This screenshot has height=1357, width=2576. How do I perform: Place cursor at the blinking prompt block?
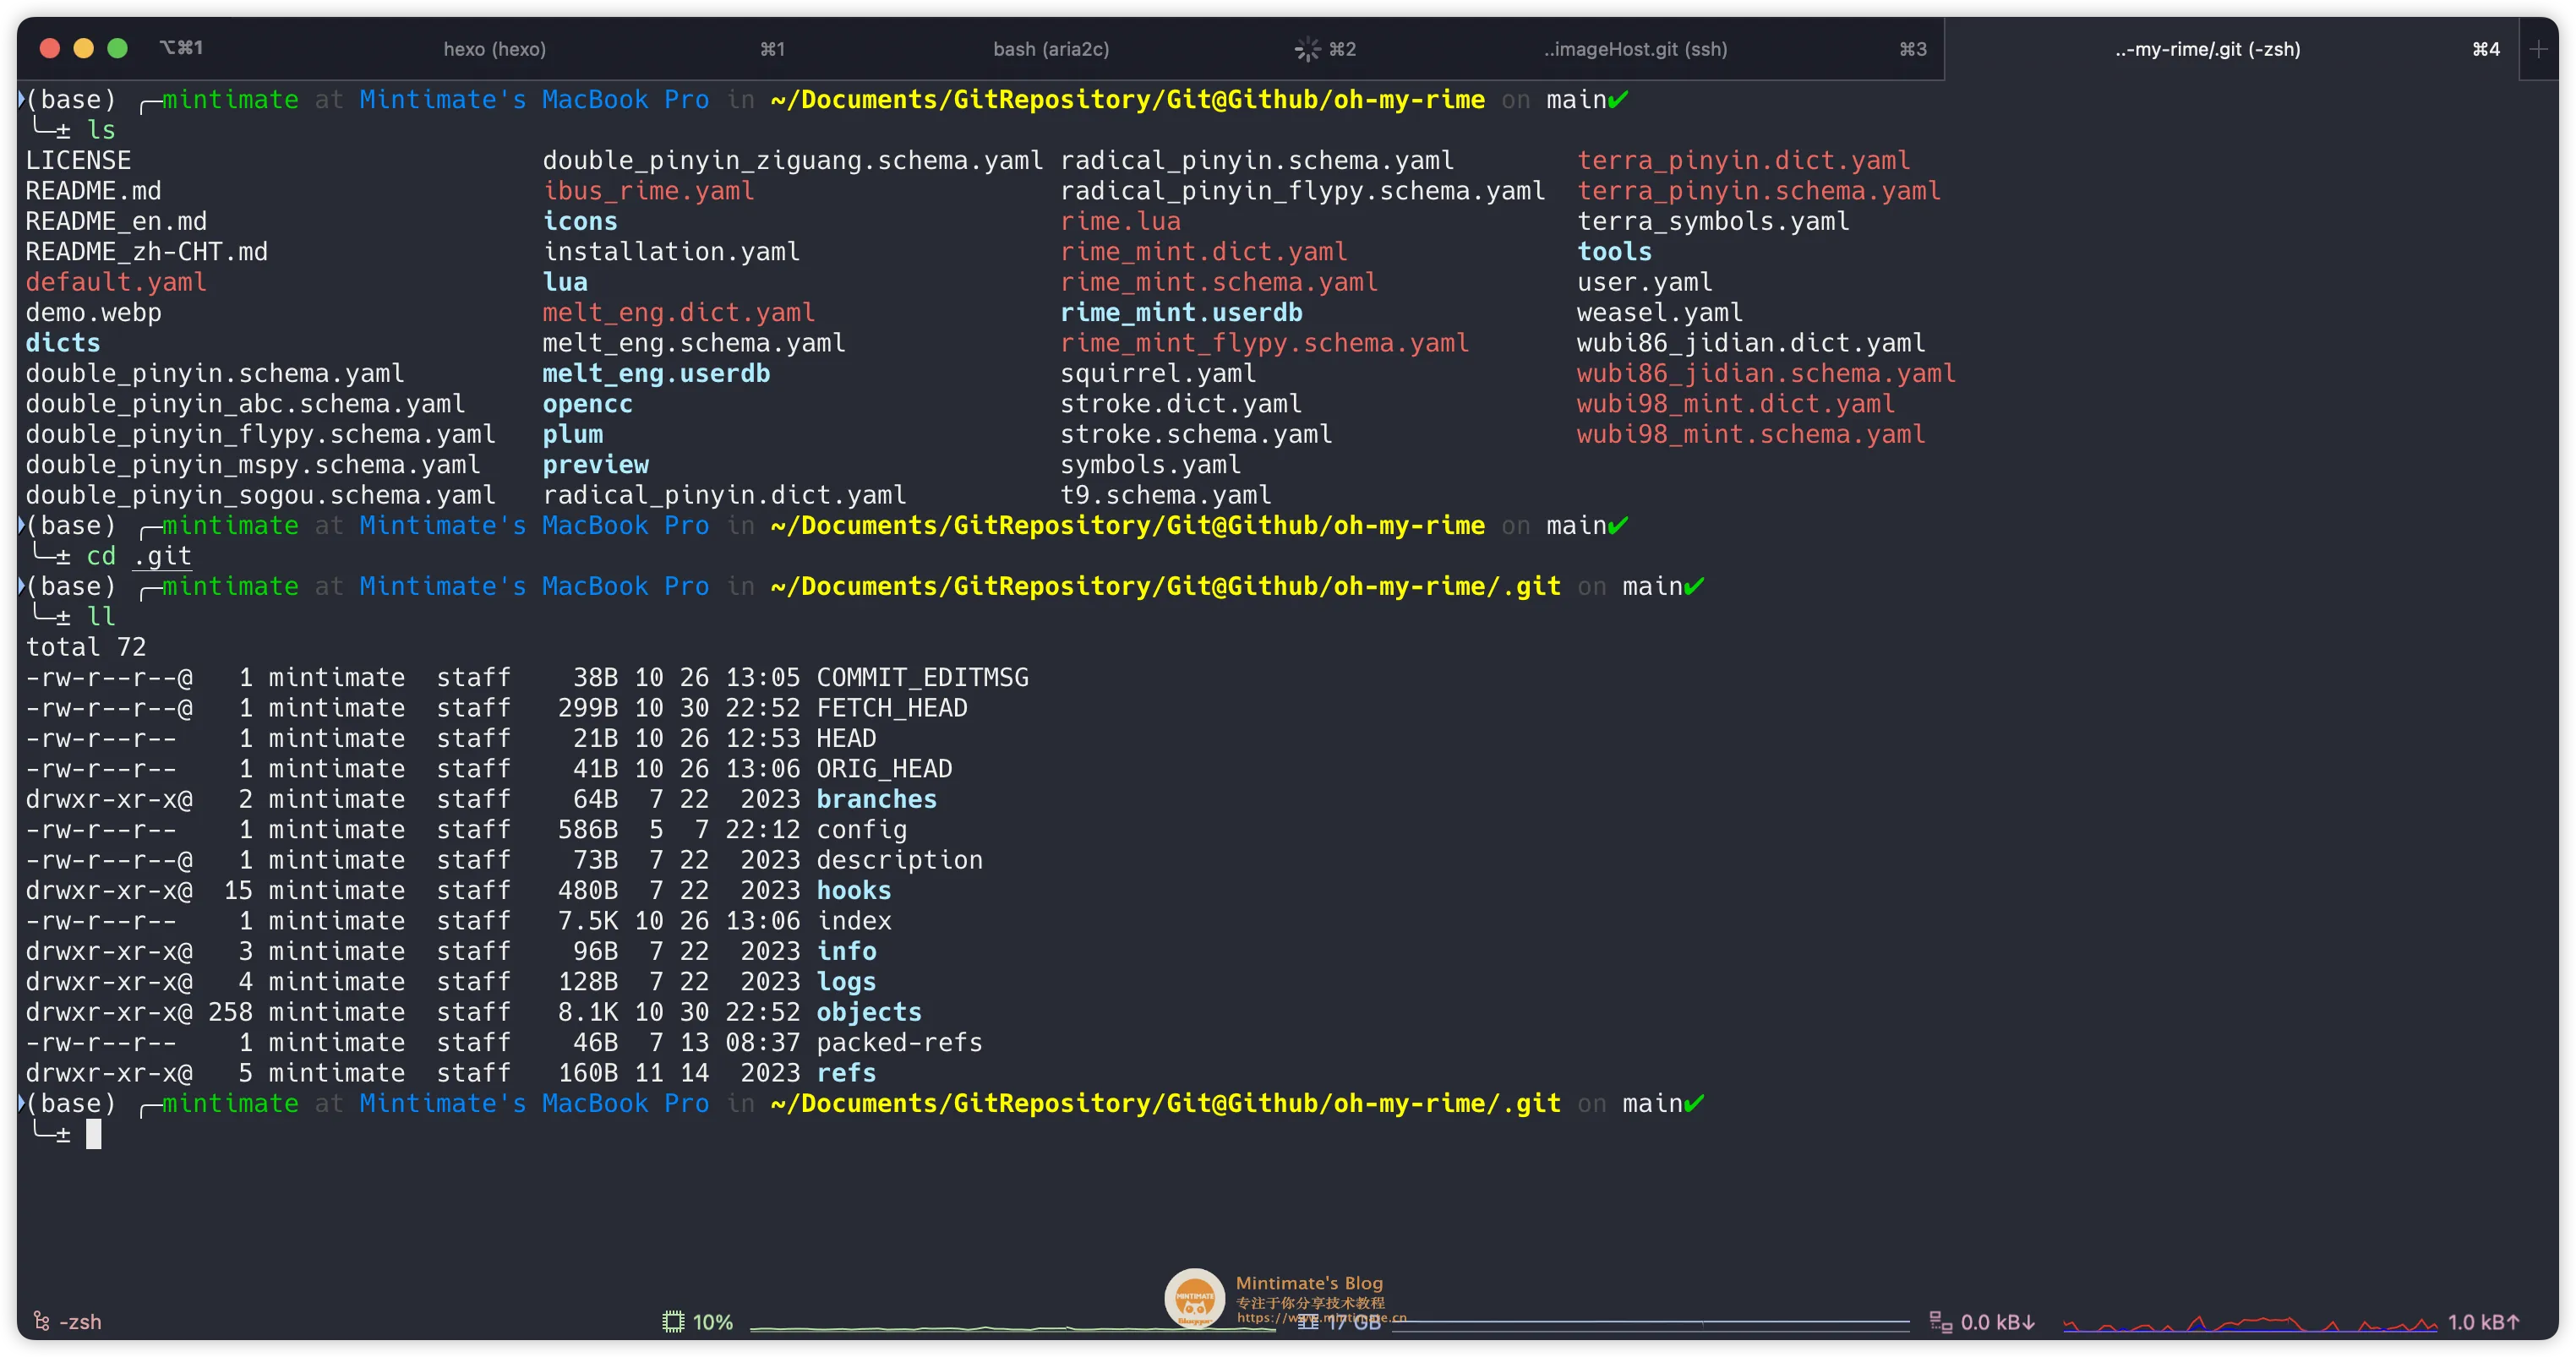click(93, 1134)
